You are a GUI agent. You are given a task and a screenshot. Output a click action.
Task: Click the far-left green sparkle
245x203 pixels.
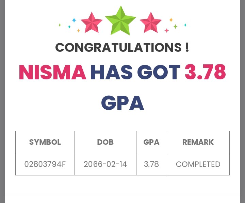click(60, 25)
